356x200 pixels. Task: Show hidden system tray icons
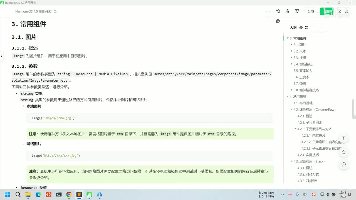tap(283, 194)
